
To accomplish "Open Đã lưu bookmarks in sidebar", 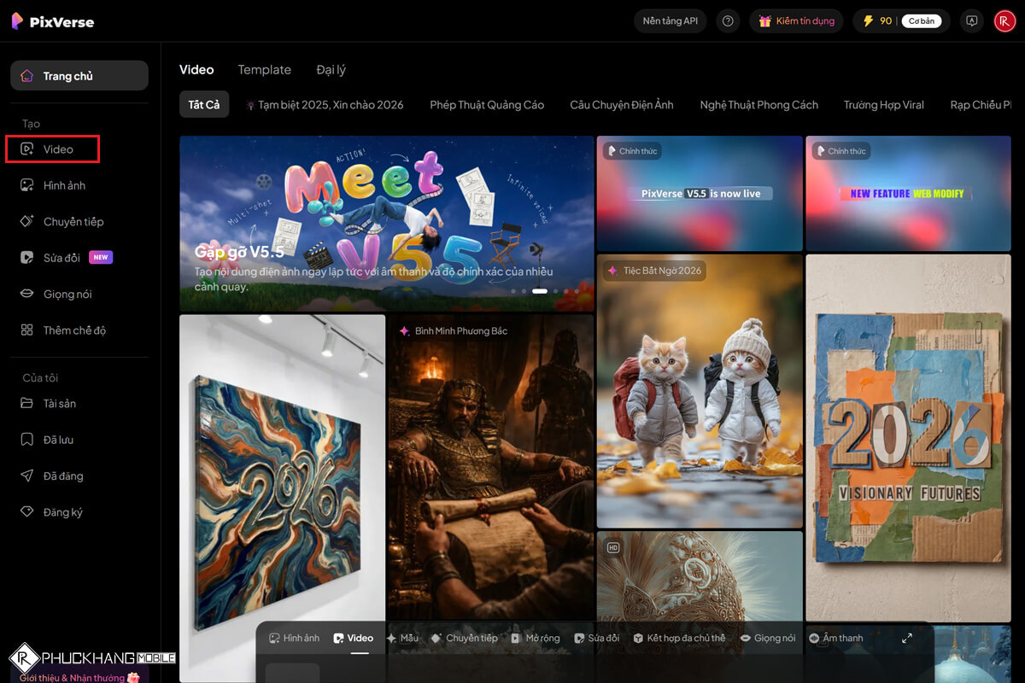I will pyautogui.click(x=58, y=440).
